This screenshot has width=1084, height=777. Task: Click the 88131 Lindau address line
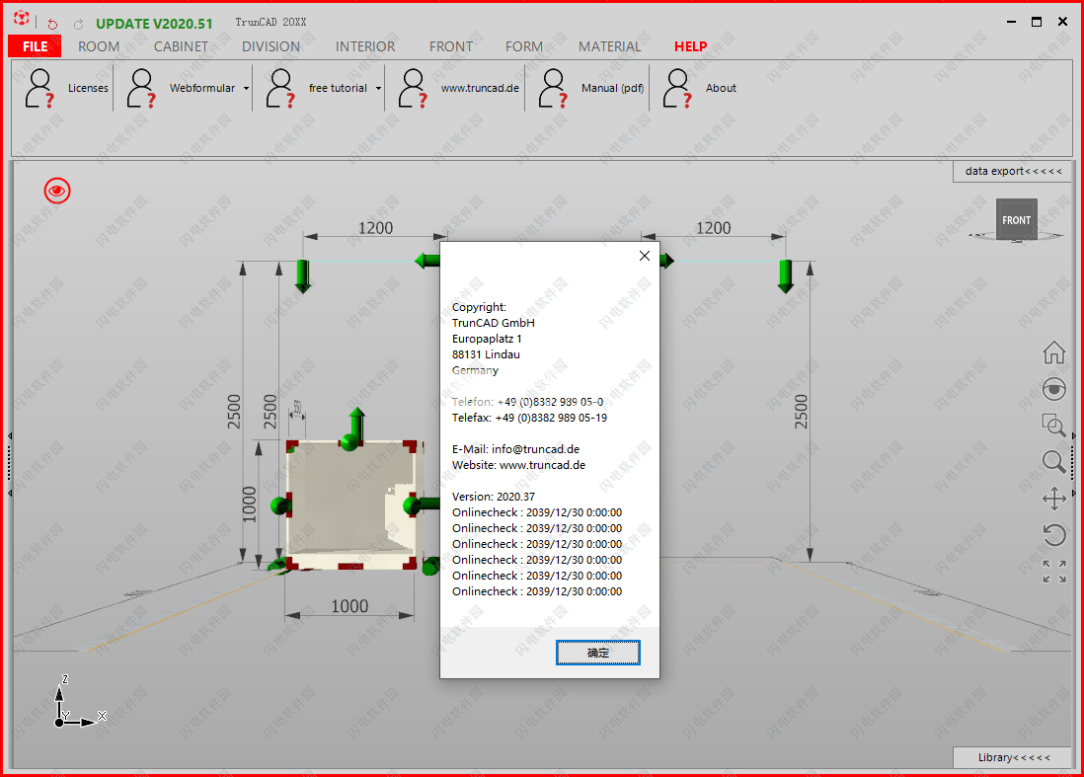[486, 354]
